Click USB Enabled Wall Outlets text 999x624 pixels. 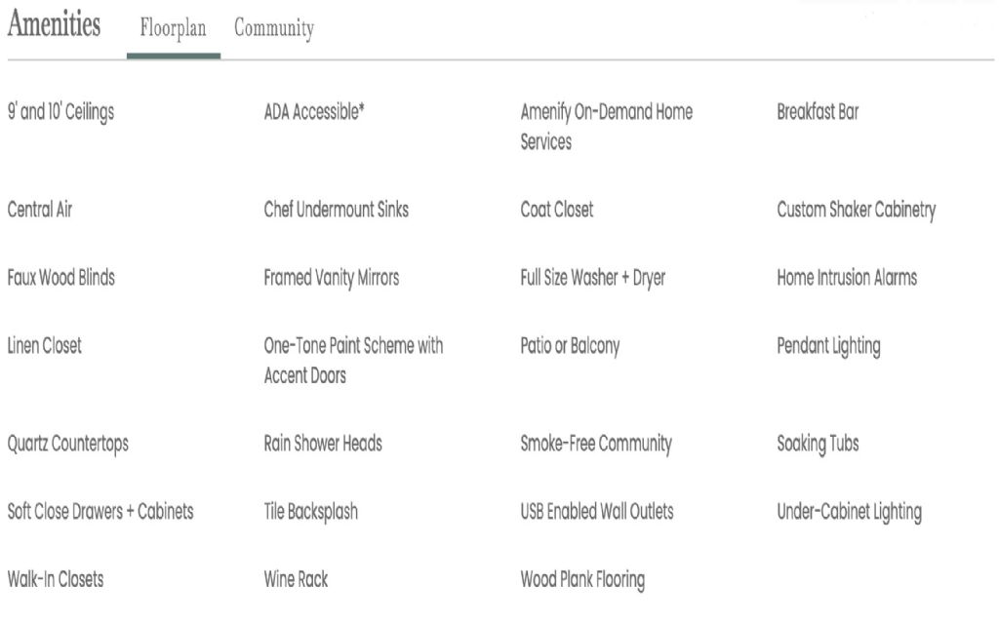(597, 512)
